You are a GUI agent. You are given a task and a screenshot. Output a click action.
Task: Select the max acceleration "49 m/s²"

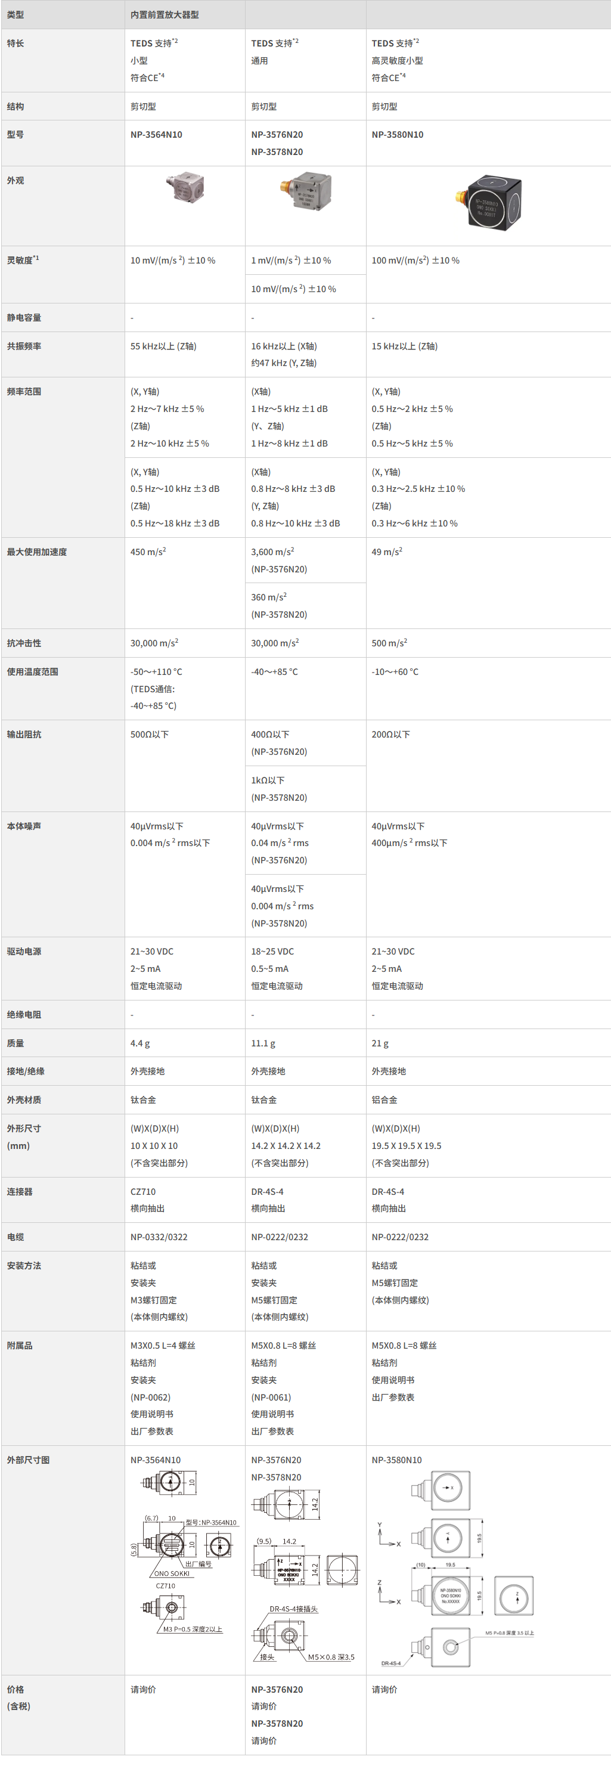click(x=387, y=552)
